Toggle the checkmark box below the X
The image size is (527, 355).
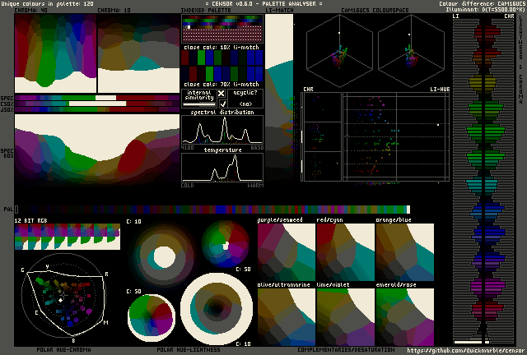(222, 104)
